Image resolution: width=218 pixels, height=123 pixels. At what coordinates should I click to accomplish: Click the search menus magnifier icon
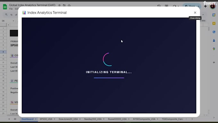6,14
